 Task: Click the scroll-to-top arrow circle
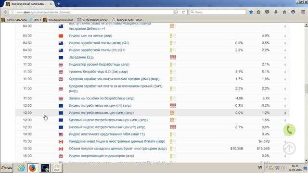289,148
